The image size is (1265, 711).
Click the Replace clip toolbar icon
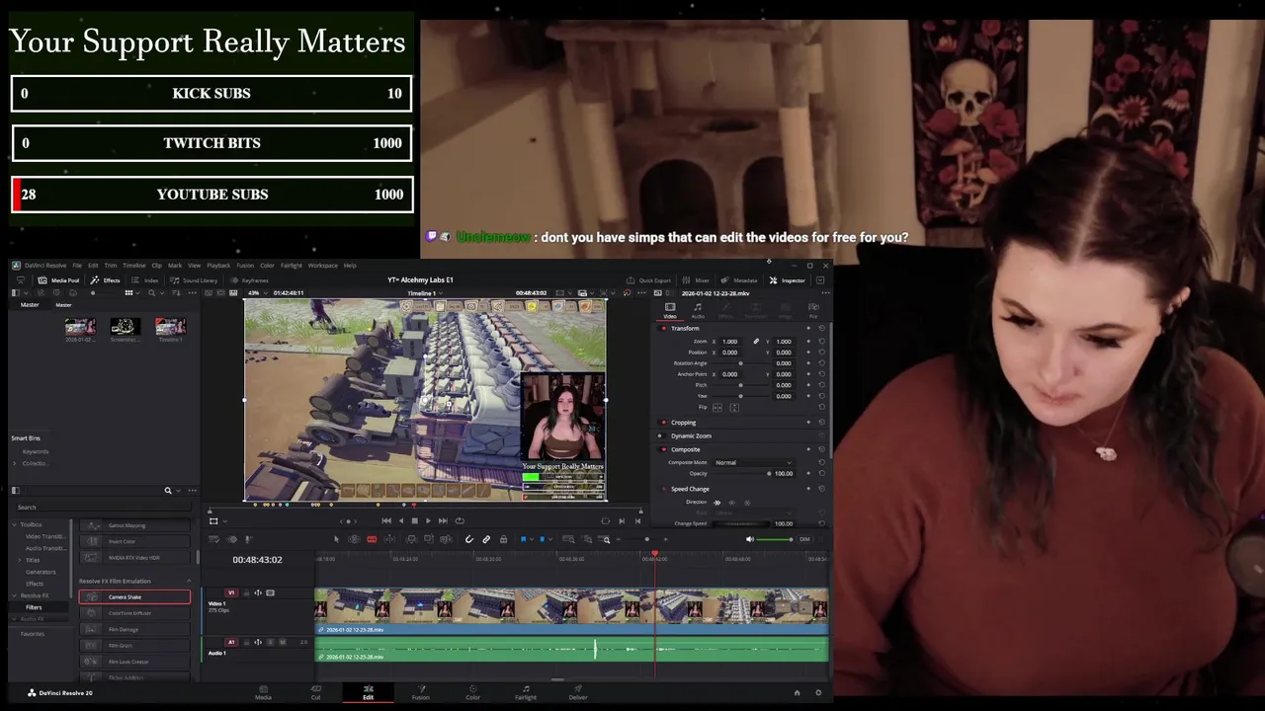pos(446,539)
